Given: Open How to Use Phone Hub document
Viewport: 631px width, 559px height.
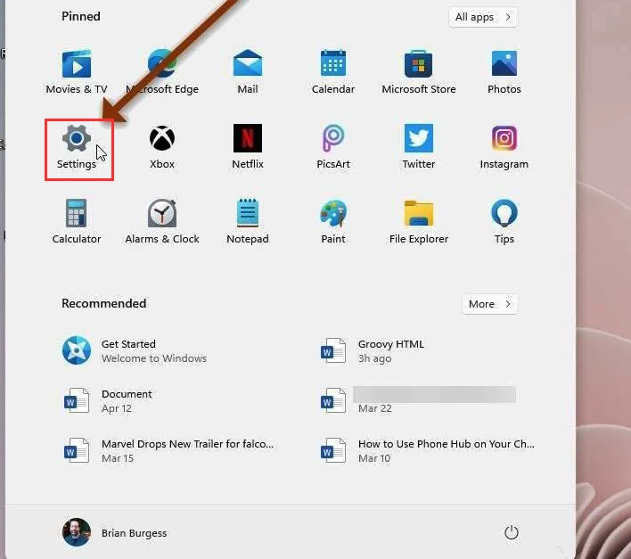Looking at the screenshot, I should pyautogui.click(x=428, y=451).
